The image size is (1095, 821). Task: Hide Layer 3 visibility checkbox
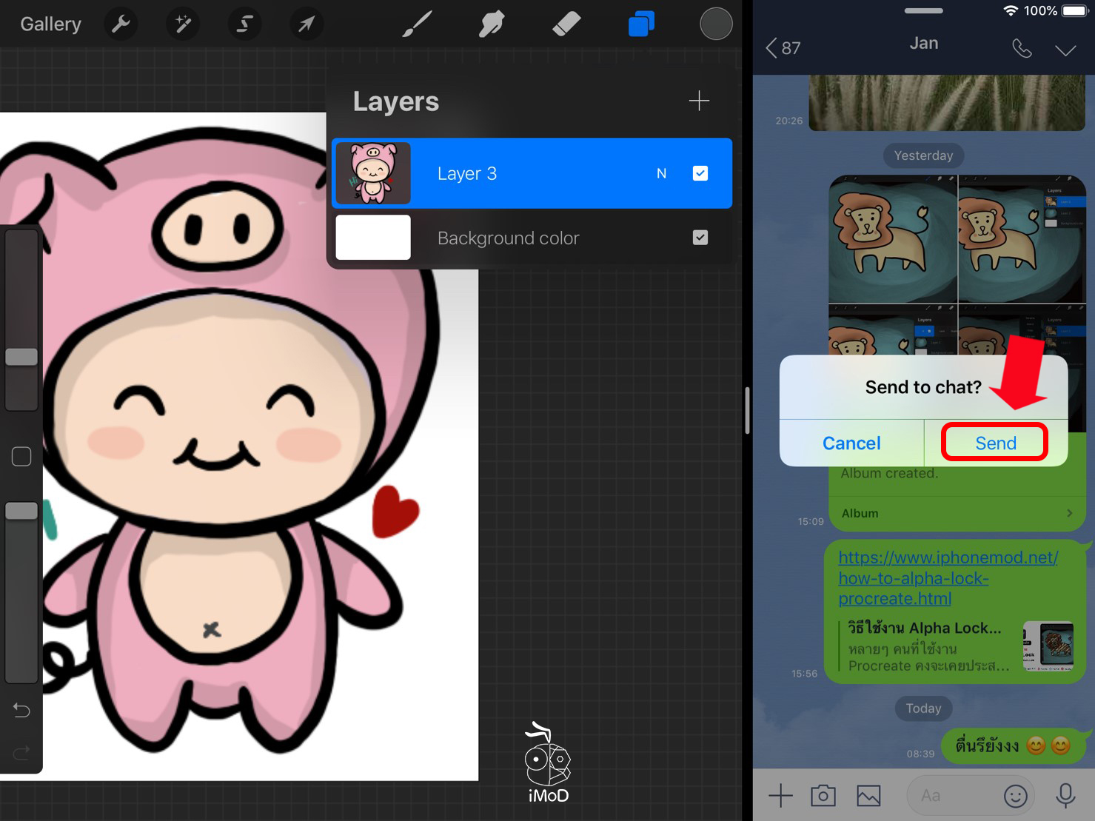[700, 173]
